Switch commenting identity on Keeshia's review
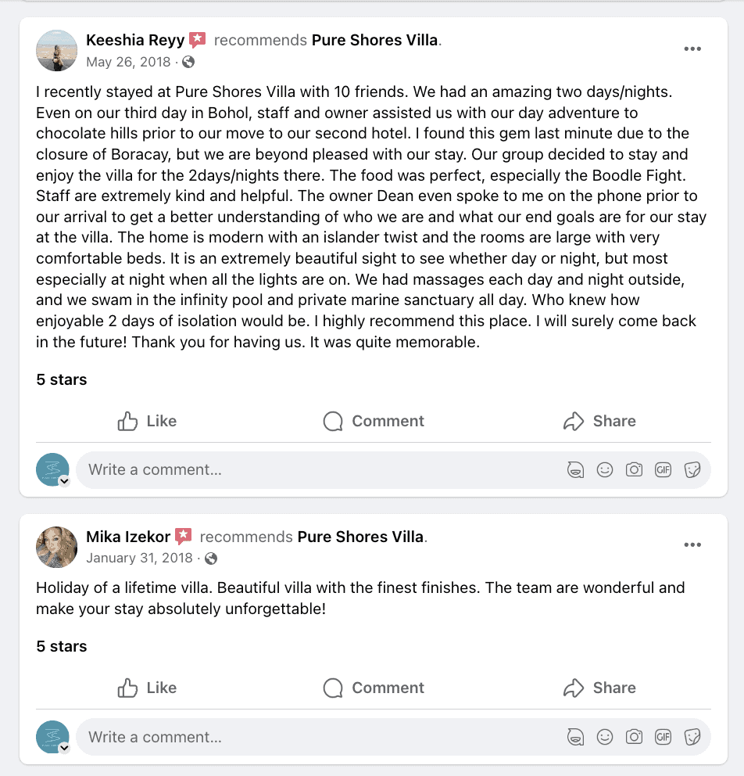744x776 pixels. coord(64,482)
